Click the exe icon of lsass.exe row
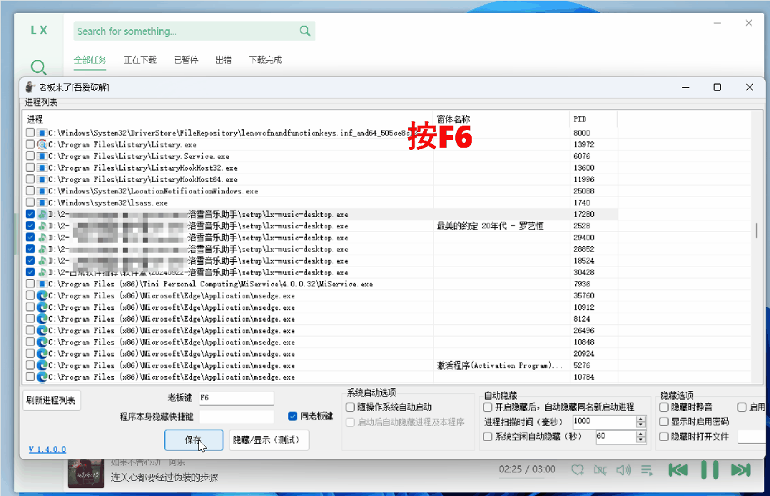This screenshot has width=770, height=496. (42, 203)
